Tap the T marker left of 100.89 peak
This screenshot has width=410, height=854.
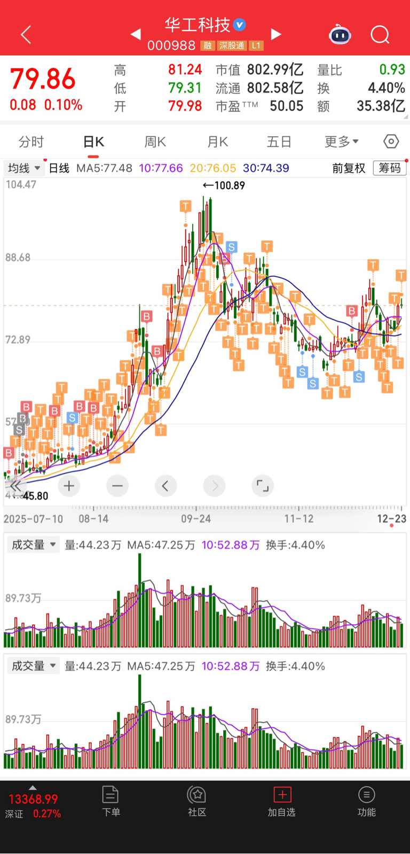185,206
